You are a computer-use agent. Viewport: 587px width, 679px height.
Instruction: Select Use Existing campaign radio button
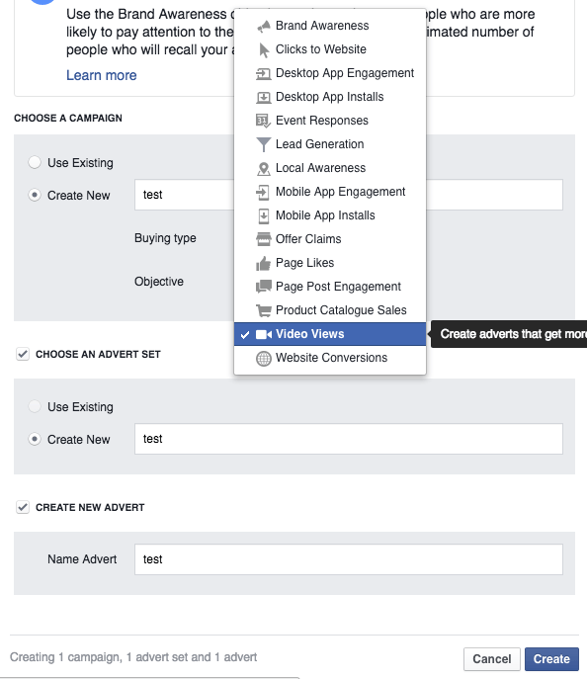tap(35, 162)
